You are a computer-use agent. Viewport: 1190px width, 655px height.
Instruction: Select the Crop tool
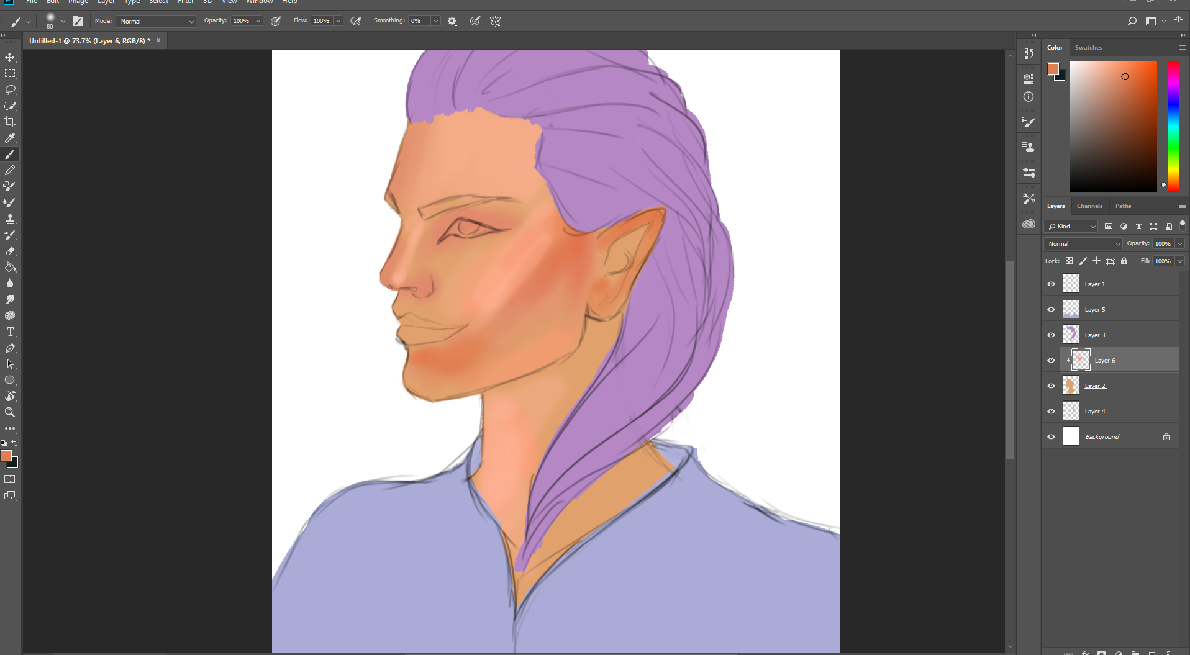(10, 122)
